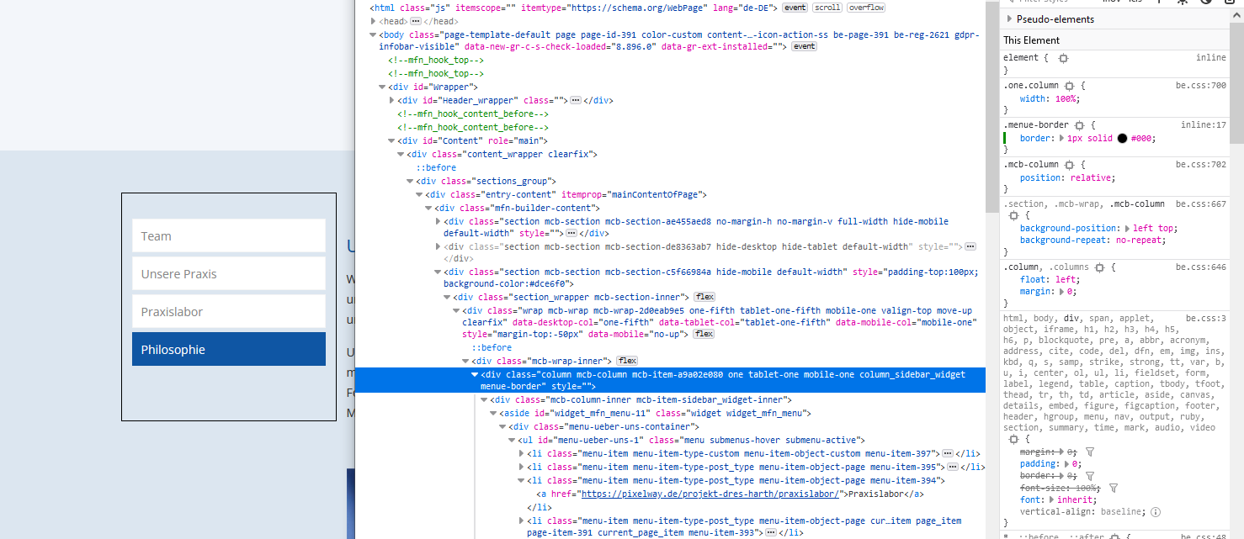The image size is (1244, 539).
Task: Click selector highlighter icon for .column, .columns rule
Action: click(1098, 267)
